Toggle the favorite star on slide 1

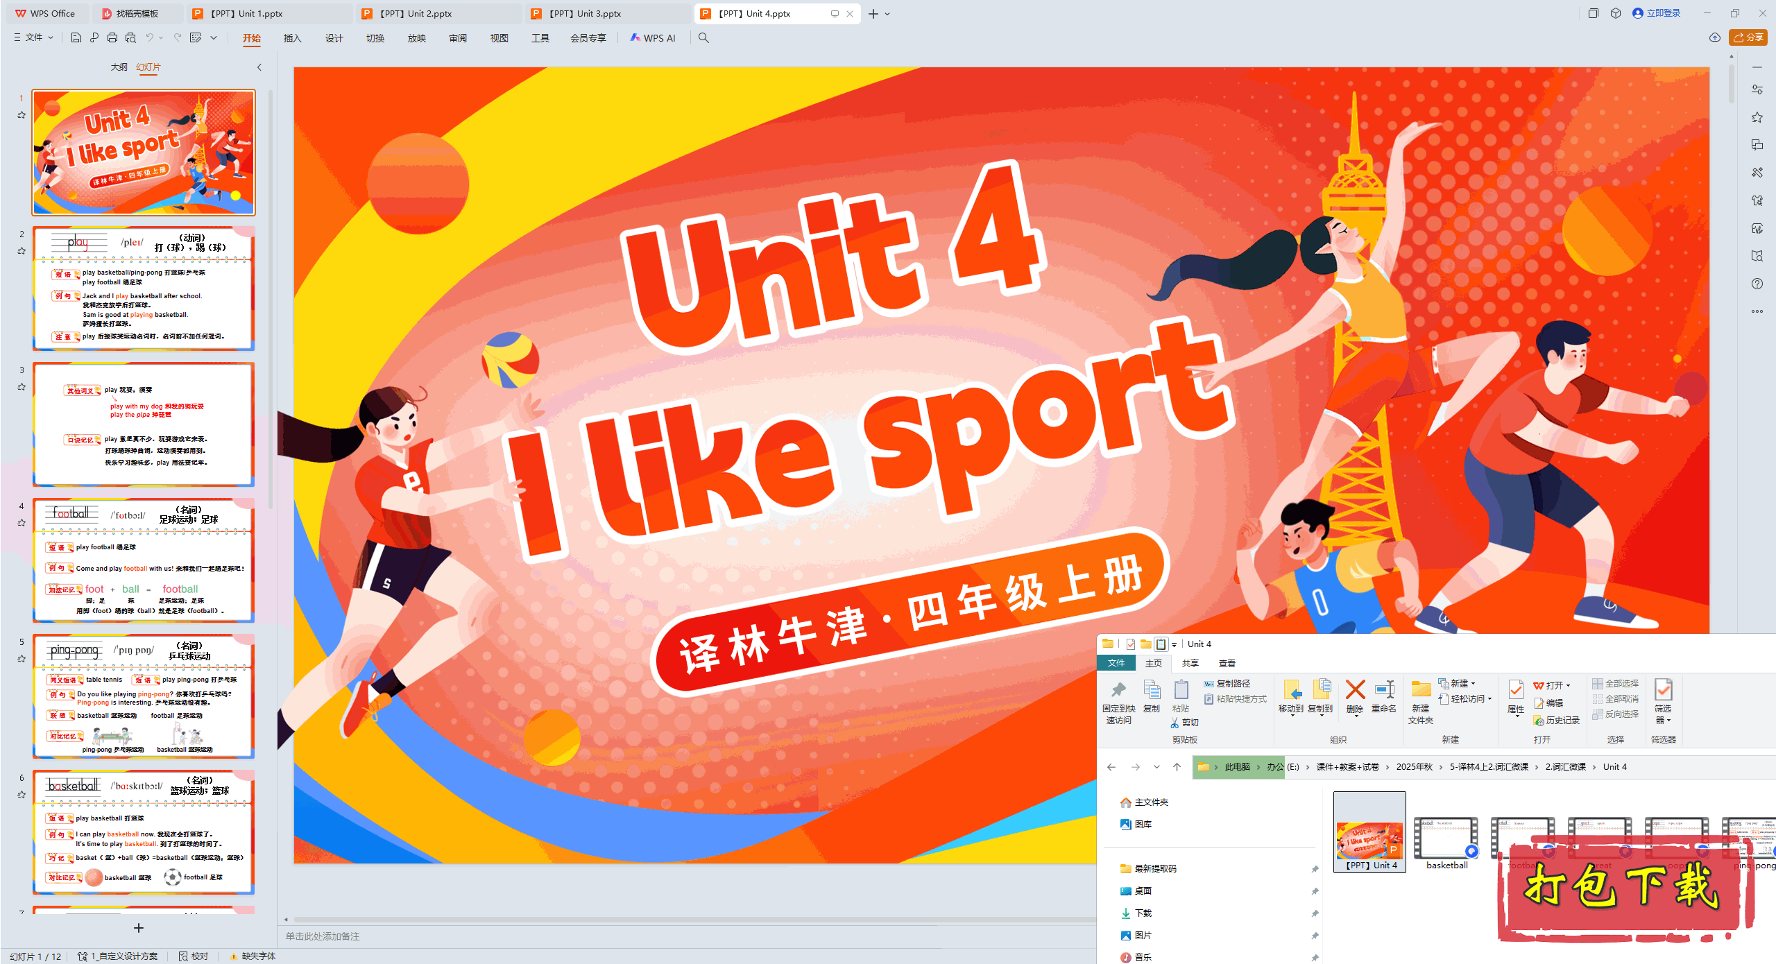pos(22,116)
